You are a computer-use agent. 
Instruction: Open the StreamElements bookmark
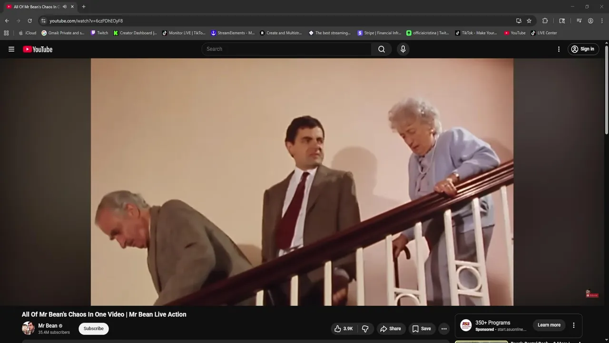point(233,33)
